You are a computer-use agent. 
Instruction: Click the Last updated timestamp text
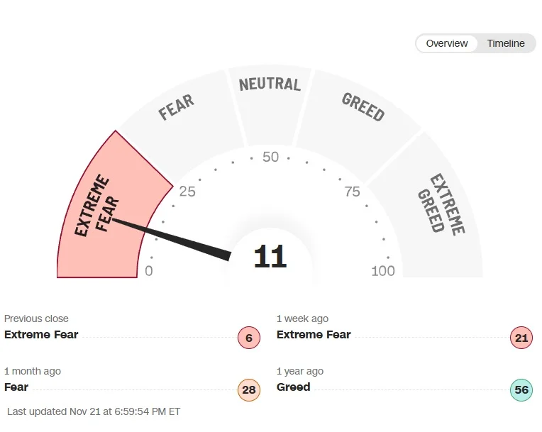94,411
